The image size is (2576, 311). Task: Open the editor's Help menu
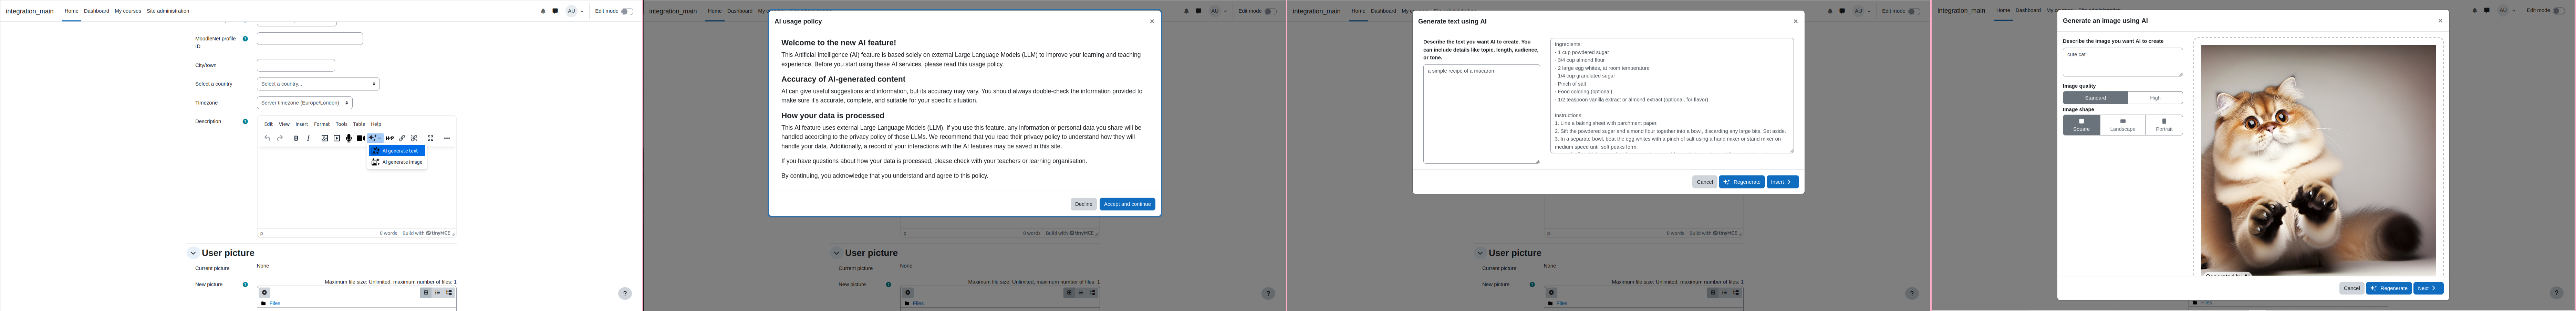tap(376, 124)
